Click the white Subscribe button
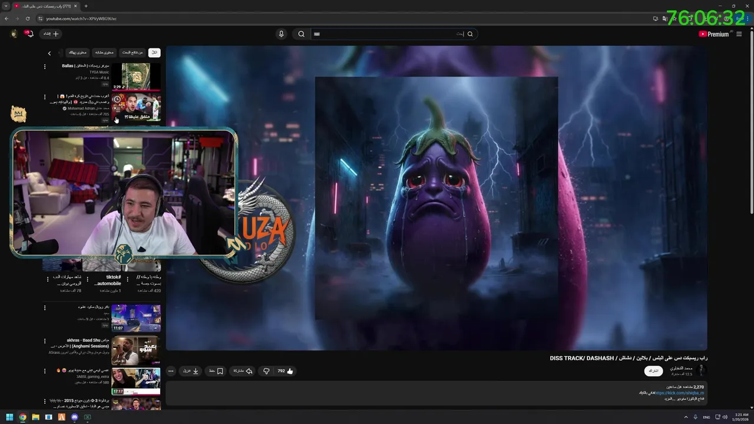 coord(653,371)
